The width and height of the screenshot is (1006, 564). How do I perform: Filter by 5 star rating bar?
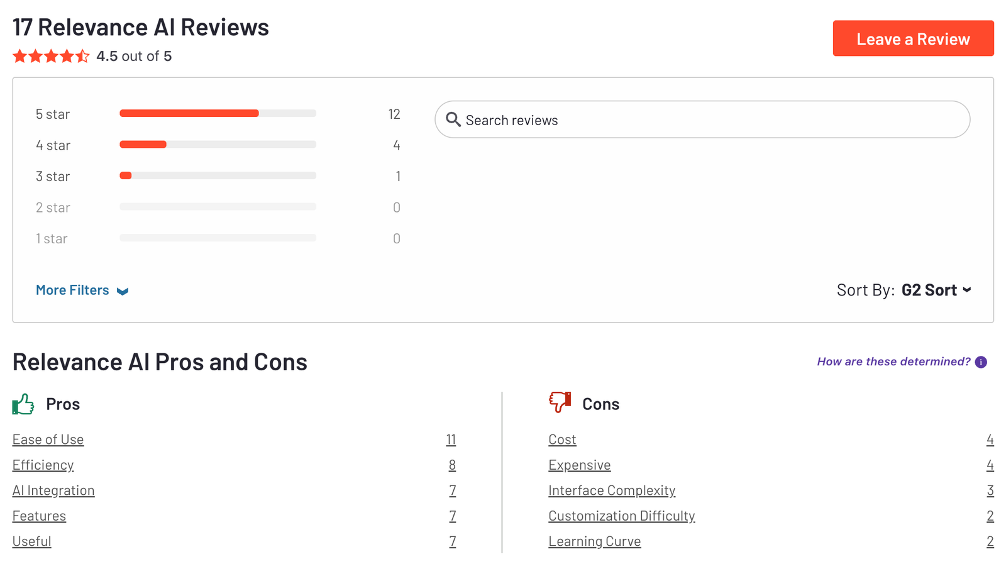click(x=218, y=114)
